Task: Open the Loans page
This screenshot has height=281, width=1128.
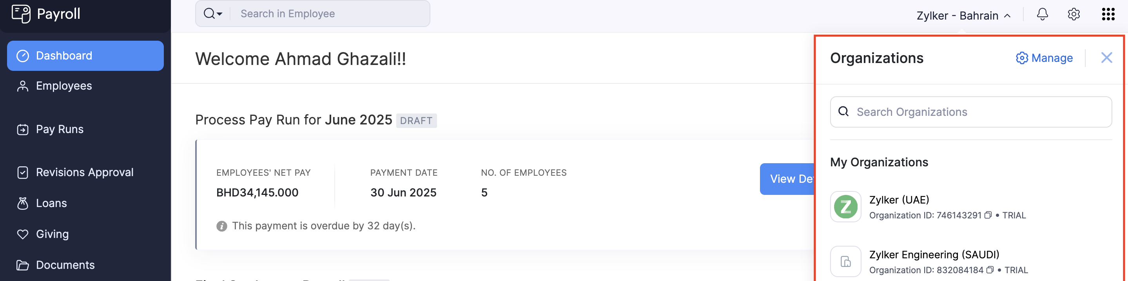Action: coord(51,203)
